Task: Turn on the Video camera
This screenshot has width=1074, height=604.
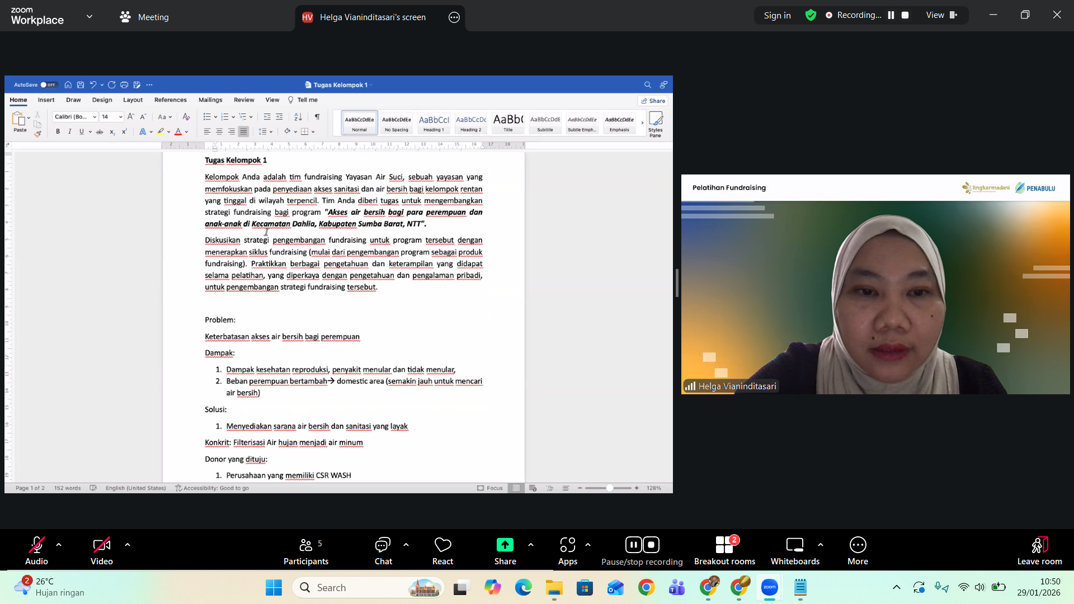Action: click(101, 550)
